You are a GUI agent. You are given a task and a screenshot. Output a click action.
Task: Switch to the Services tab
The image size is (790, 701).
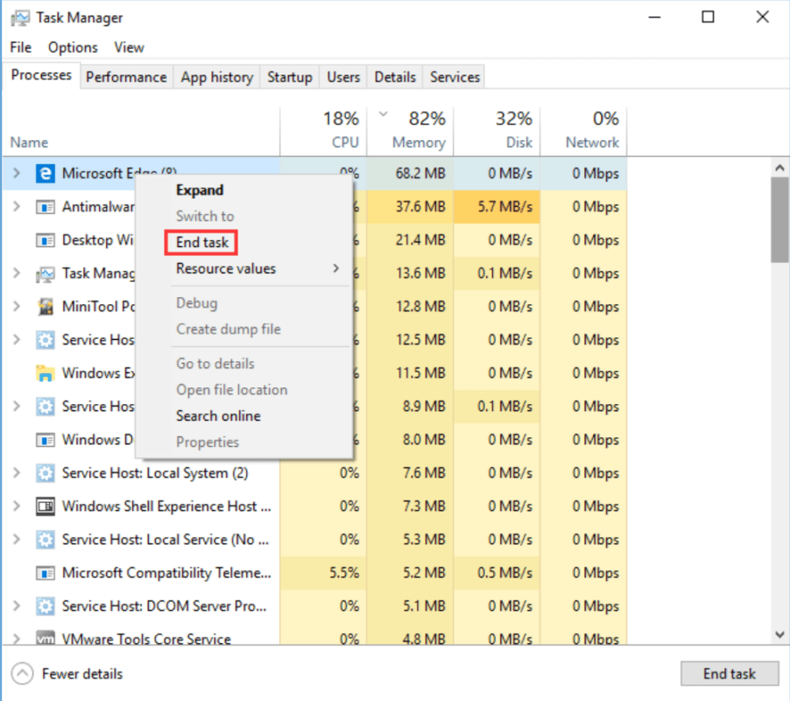455,77
